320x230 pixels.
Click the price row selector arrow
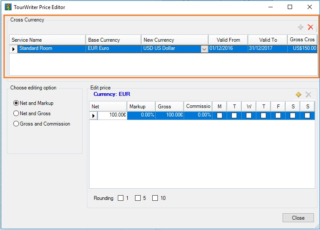93,116
